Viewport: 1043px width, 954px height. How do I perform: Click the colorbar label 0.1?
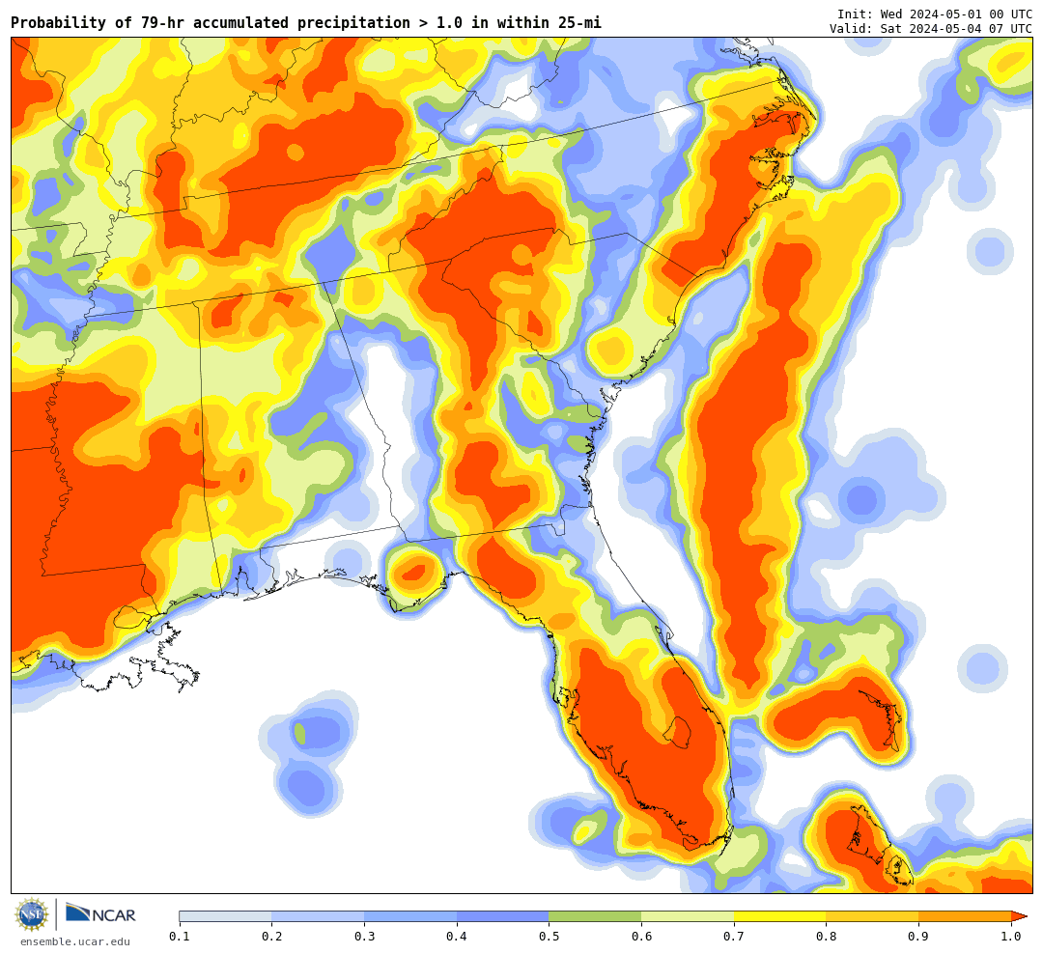point(180,937)
